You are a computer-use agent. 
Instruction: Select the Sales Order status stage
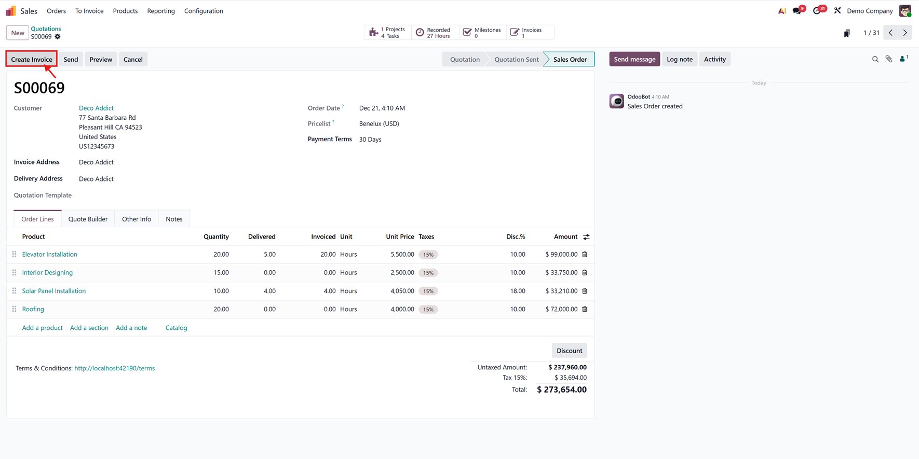coord(570,59)
